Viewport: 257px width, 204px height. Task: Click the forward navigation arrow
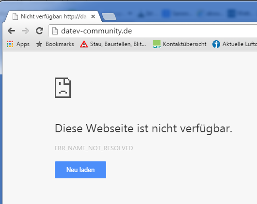click(25, 31)
